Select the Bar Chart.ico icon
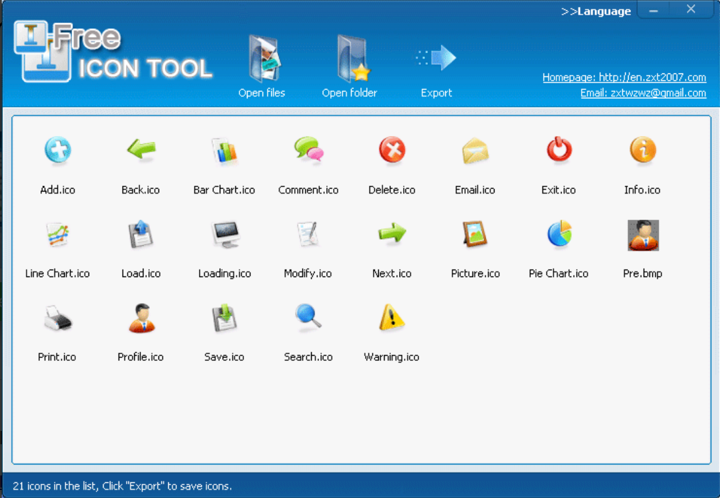 [224, 152]
